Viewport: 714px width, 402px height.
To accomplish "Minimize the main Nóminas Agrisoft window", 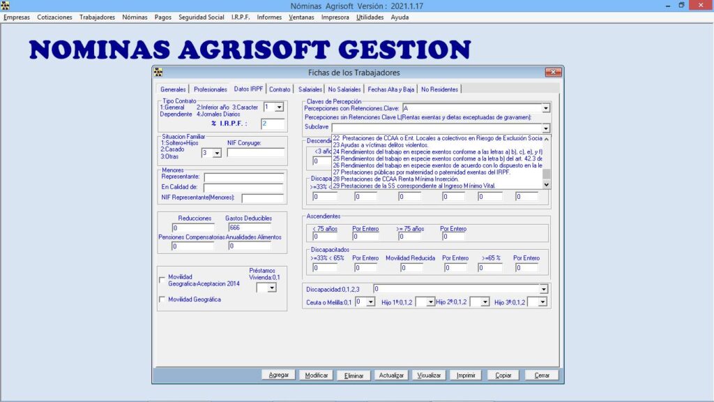I will click(668, 6).
